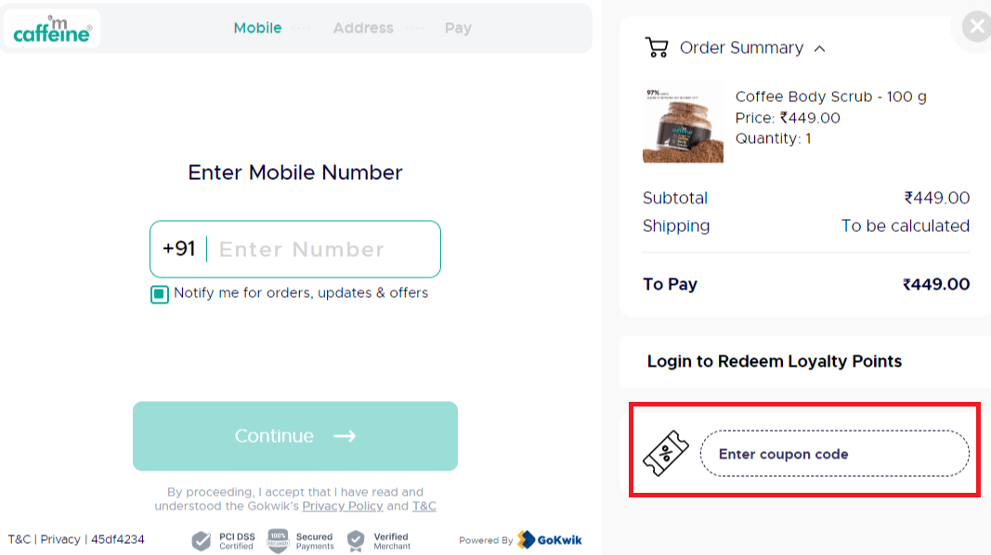Click the PCI DSS Certified badge

coord(223,541)
